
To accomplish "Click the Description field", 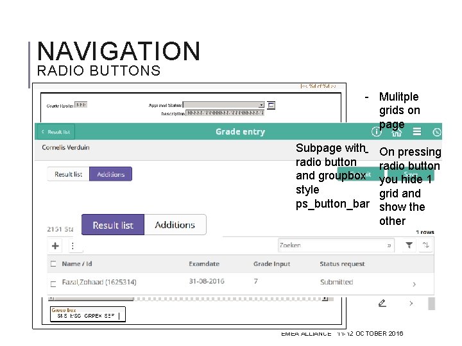I will [x=225, y=113].
